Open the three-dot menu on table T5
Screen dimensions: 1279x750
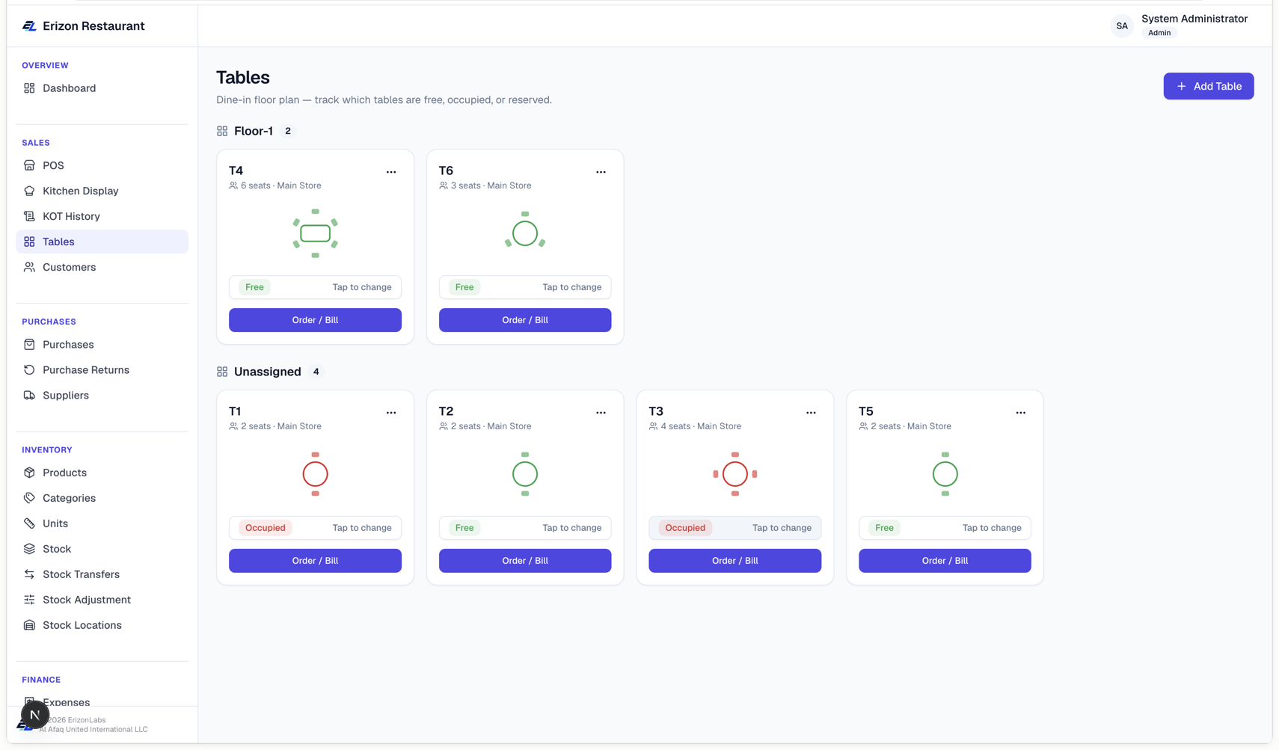(1021, 413)
